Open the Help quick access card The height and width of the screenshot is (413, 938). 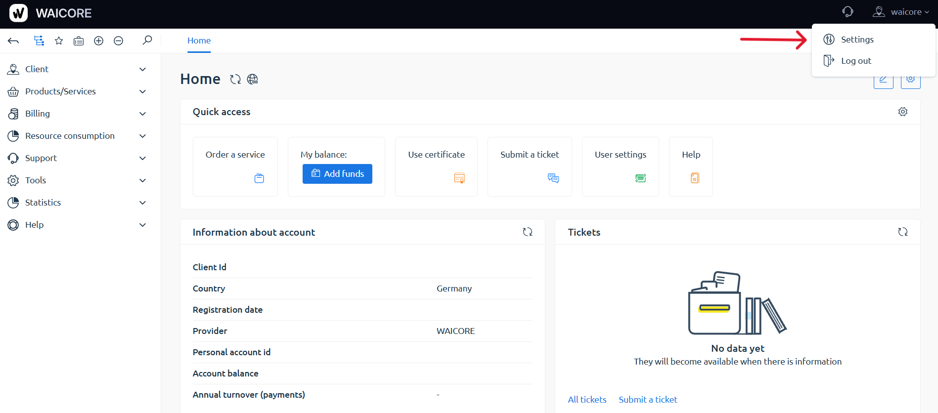[691, 166]
